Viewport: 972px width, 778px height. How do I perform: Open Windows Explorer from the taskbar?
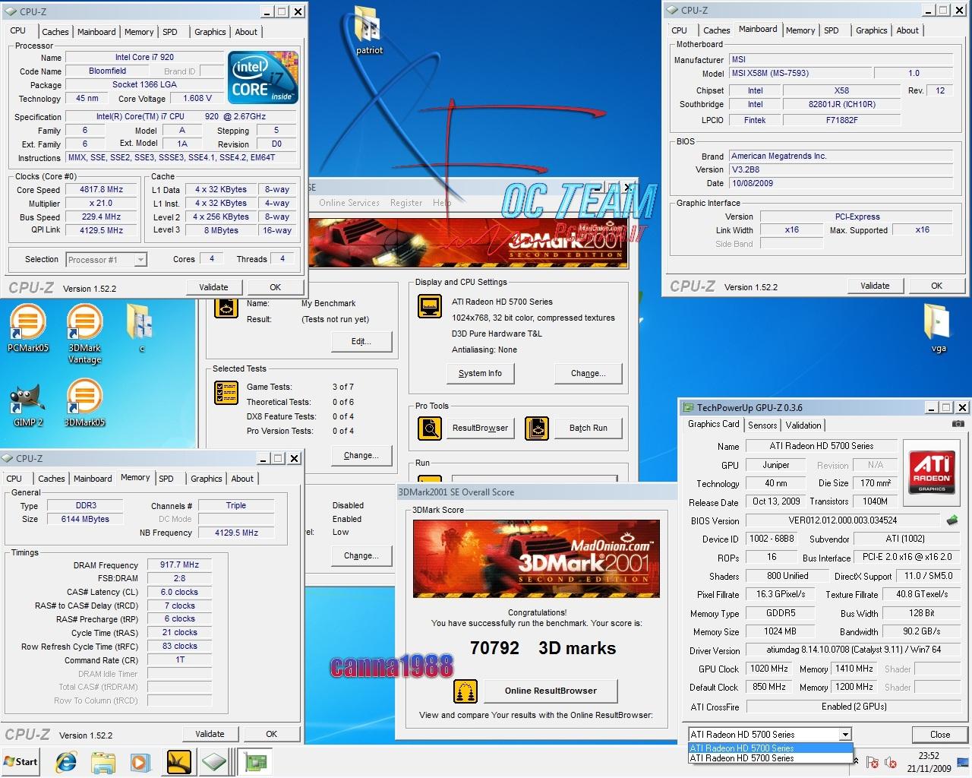click(x=103, y=762)
